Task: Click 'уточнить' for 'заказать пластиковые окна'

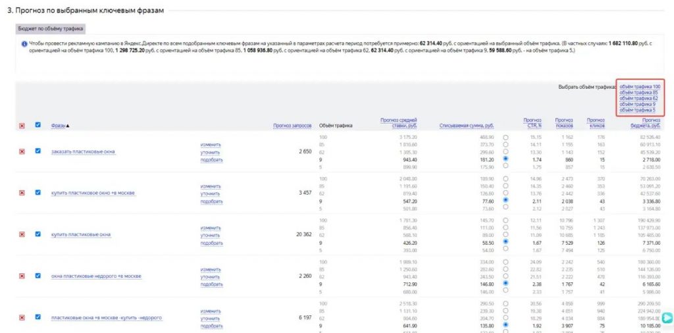Action: point(210,153)
